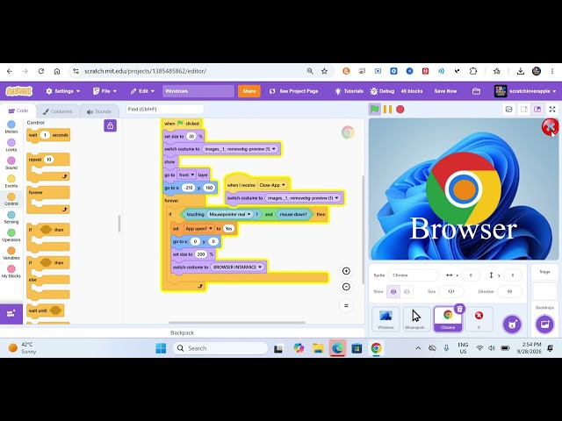Screen dimensions: 562x421
Task: Click the workspace horizontal scrollbar
Action: pyautogui.click(x=236, y=322)
